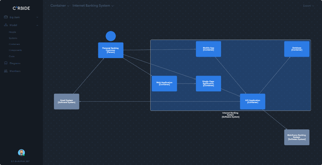This screenshot has height=165, width=322.
Task: Open Code in the Model menu
Action: pos(12,56)
